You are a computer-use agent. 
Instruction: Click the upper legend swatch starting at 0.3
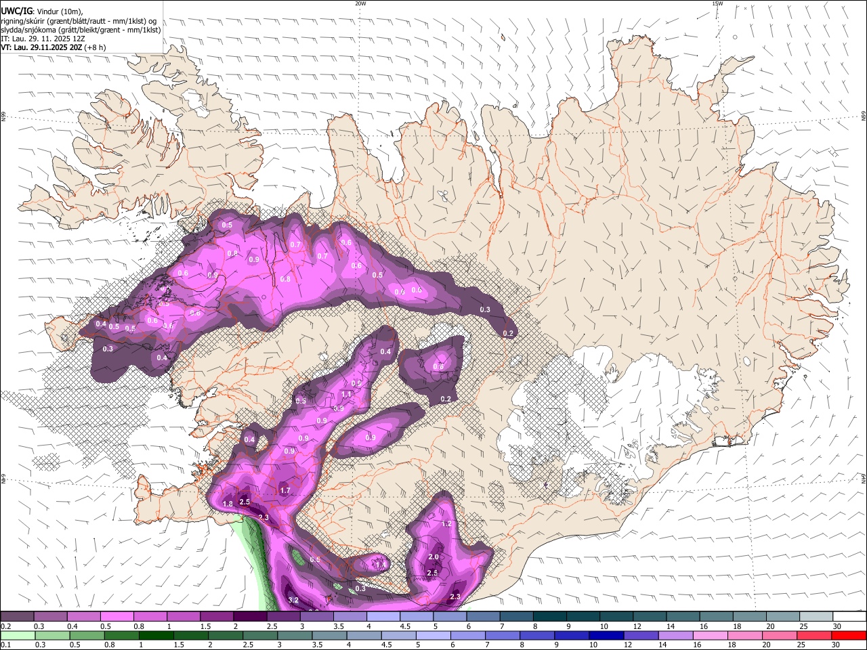[x=50, y=616]
